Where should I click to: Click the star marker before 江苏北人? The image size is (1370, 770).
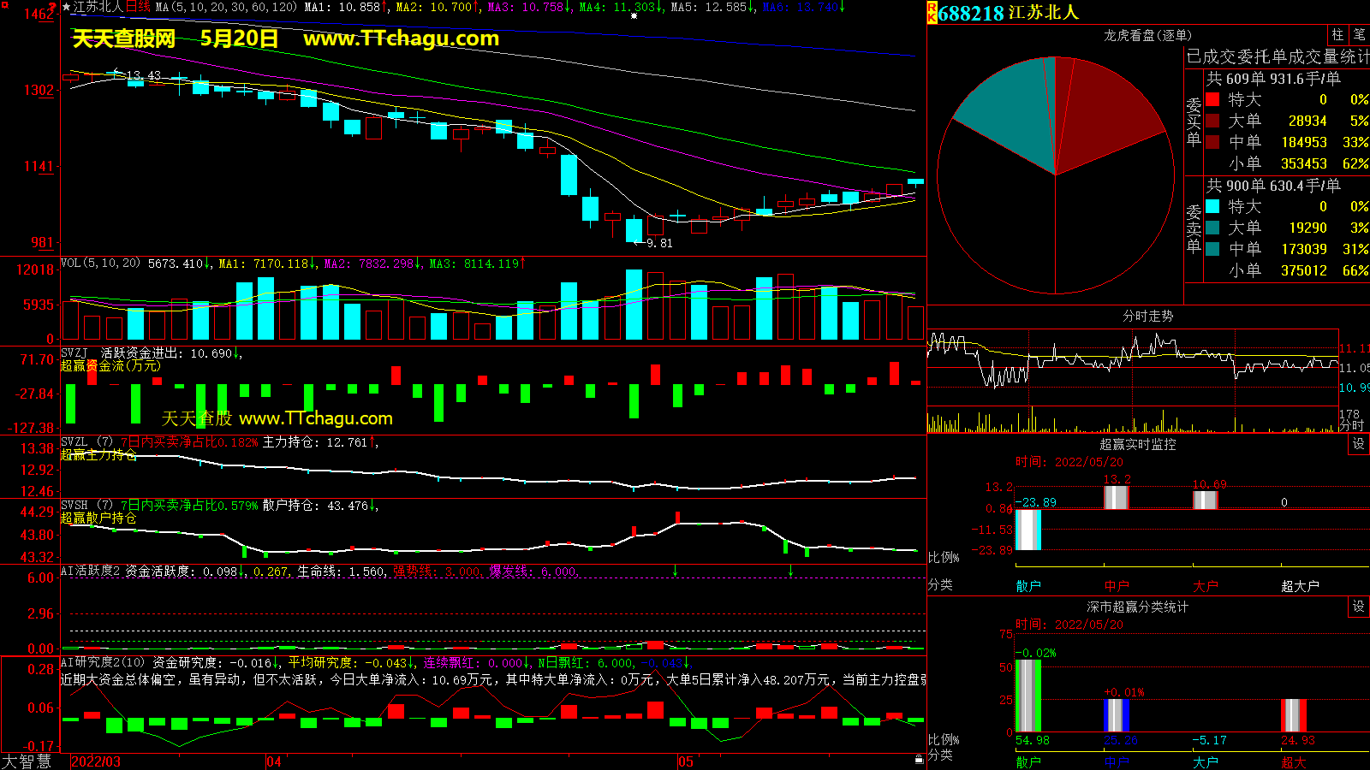pyautogui.click(x=67, y=7)
